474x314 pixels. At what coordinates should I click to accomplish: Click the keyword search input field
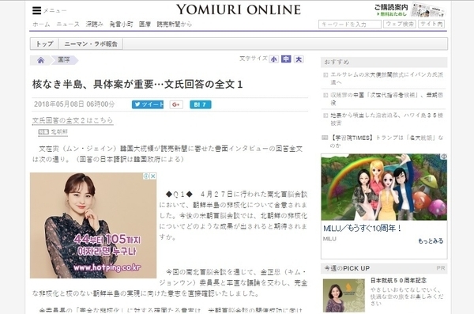(x=350, y=25)
